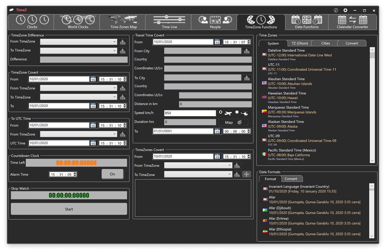Open calendar for TimeZone Covert To date
Image resolution: width=386 pixels, height=252 pixels.
point(93,106)
